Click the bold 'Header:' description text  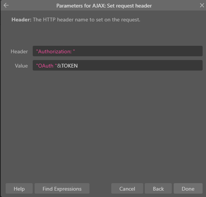coord(21,20)
